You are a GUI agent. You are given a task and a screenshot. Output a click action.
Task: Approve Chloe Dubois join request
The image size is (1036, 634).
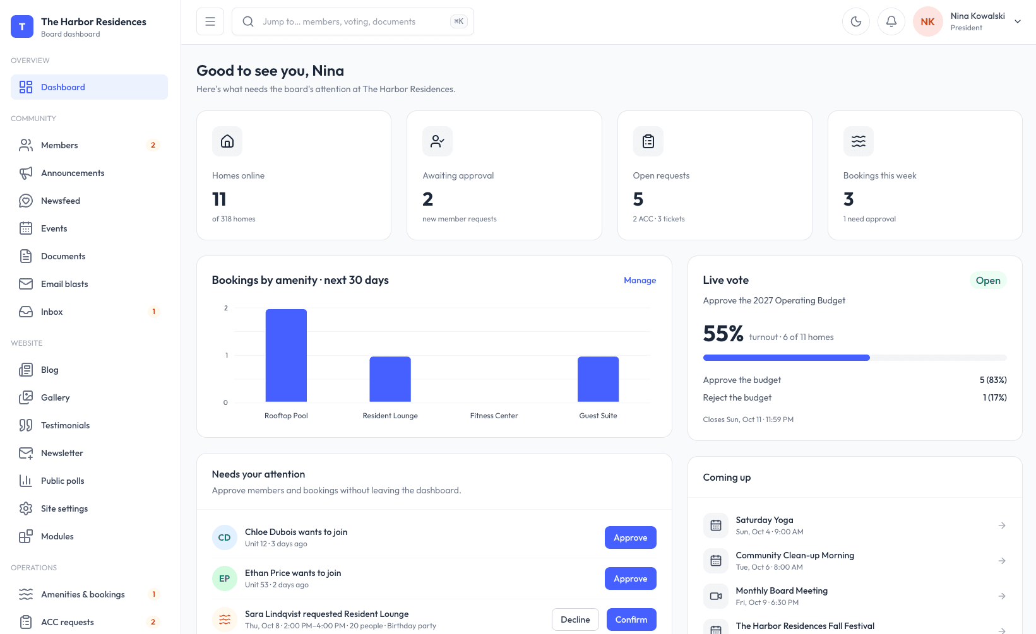[630, 537]
